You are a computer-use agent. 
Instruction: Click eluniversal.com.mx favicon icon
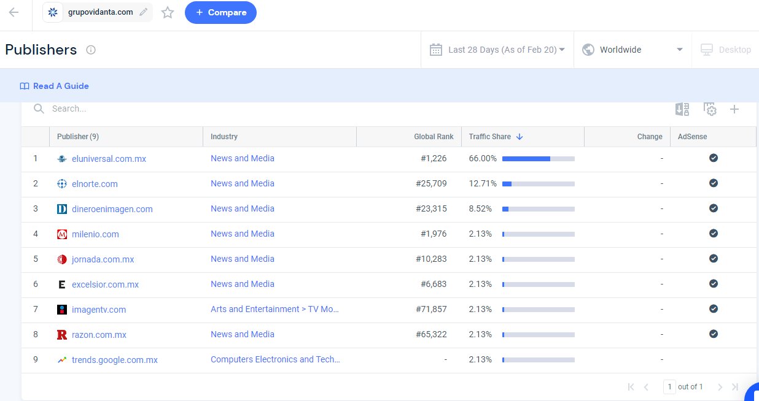[x=61, y=159]
